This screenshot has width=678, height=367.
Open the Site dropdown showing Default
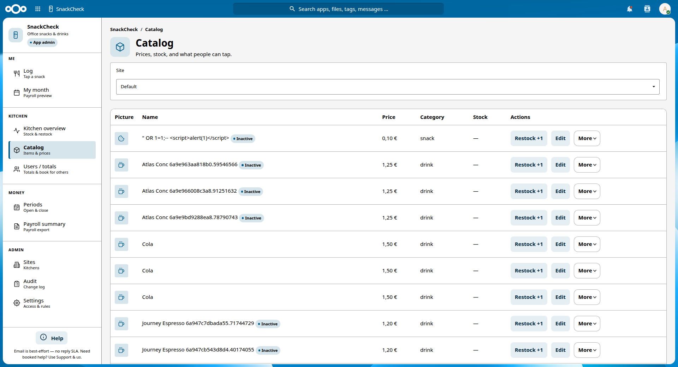tap(388, 87)
